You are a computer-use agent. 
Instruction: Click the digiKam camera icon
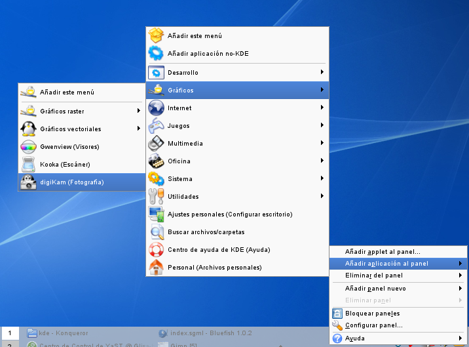(x=28, y=182)
